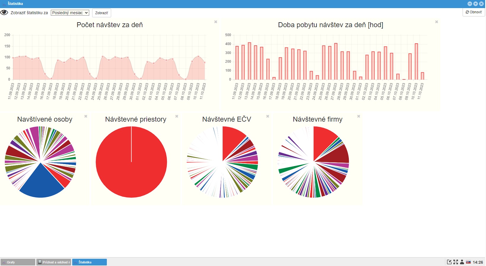Viewport: 486px width, 266px height.
Task: Click the device icon on Príchod a odchod tab
Action: (x=40, y=262)
